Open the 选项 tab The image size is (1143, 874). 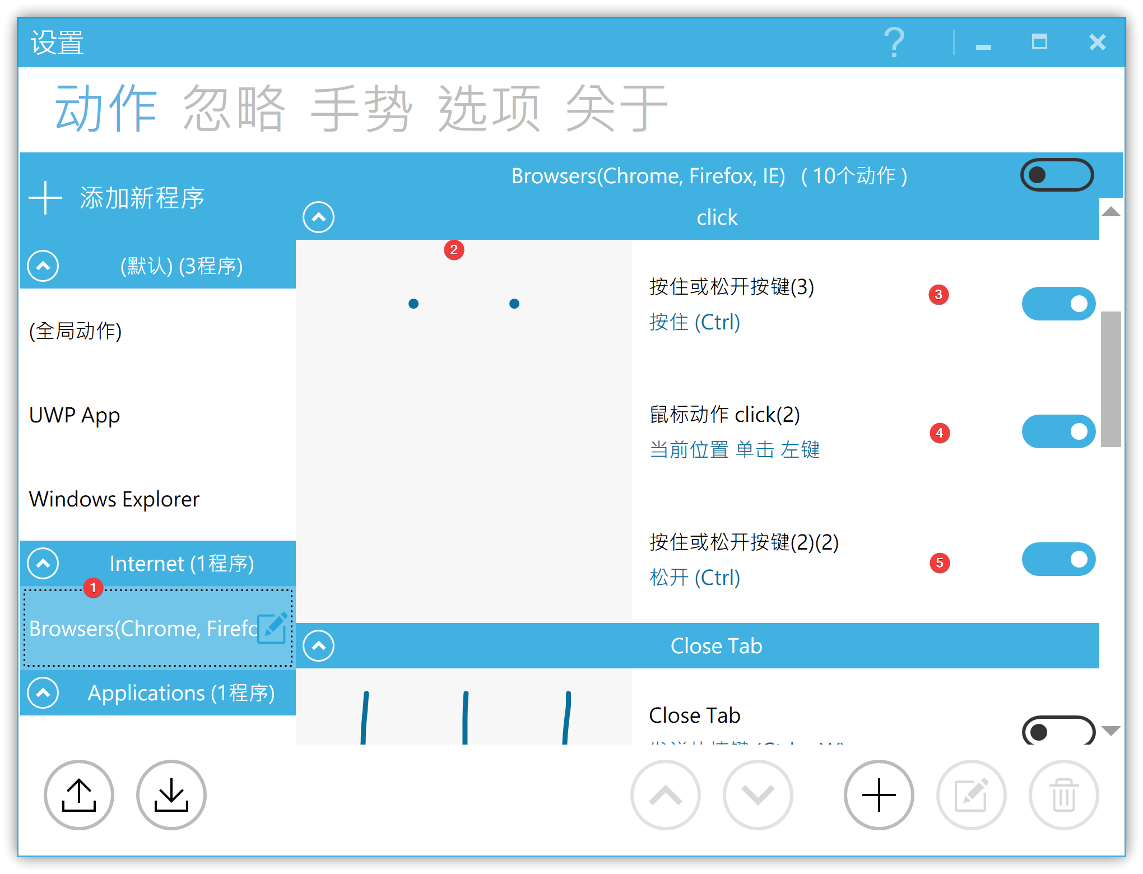(x=489, y=109)
